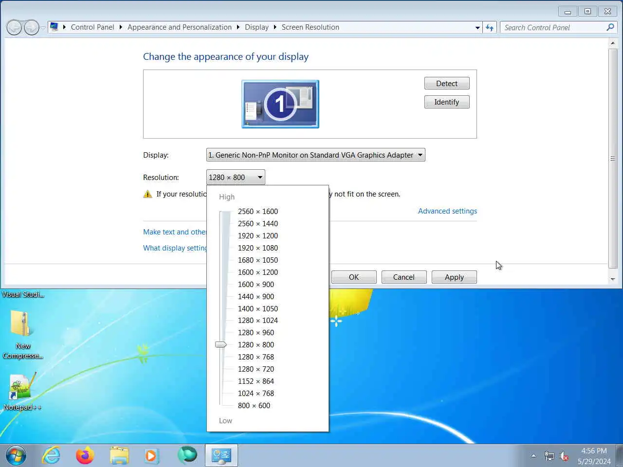623x467 pixels.
Task: Click the Detect button
Action: [447, 83]
